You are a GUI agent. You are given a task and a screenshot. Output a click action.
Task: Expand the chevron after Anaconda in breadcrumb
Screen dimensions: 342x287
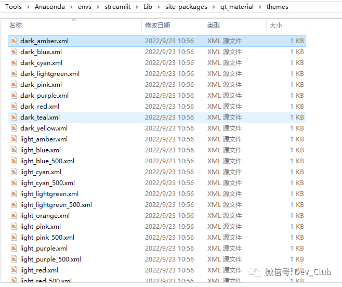pos(71,7)
